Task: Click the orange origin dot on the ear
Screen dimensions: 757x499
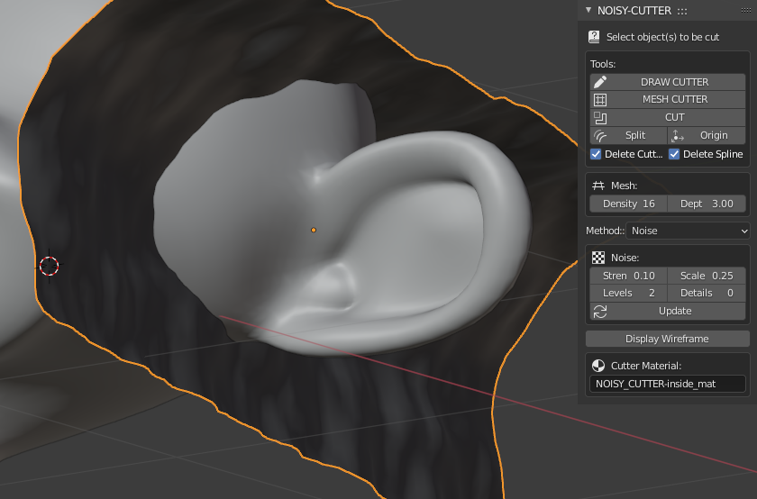Action: coord(314,231)
